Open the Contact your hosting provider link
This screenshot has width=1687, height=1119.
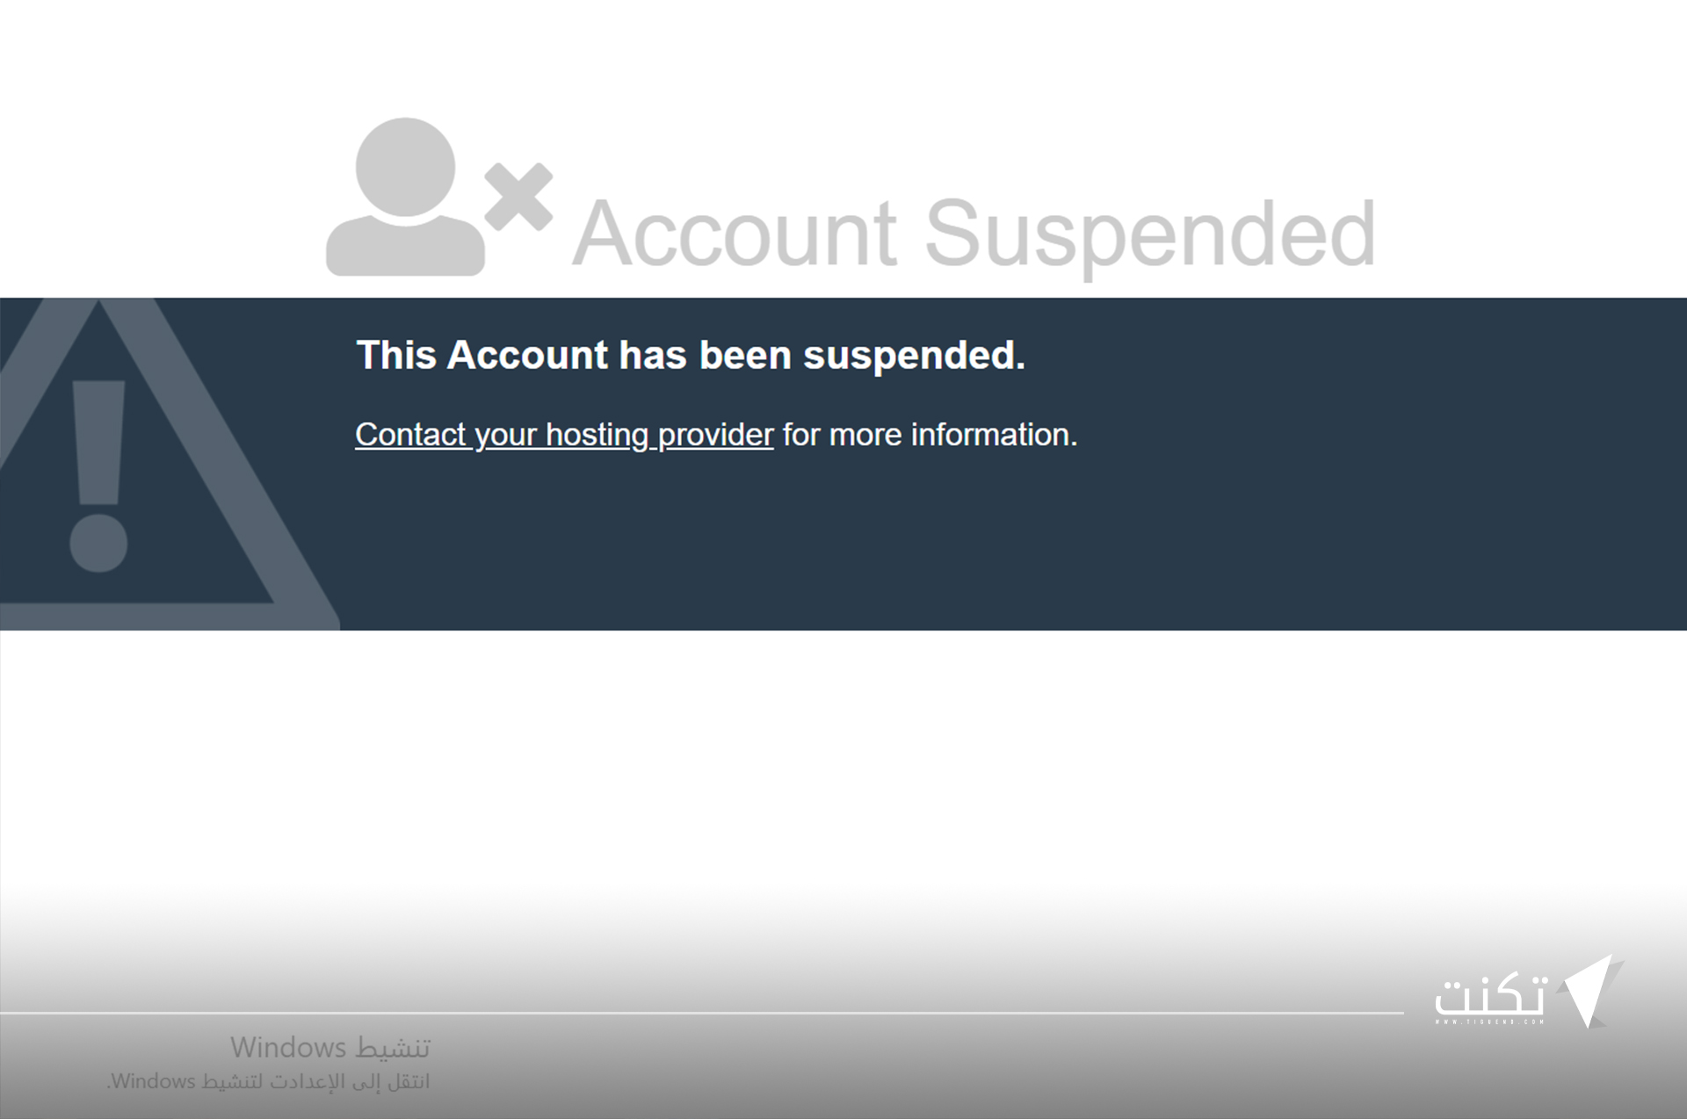(564, 436)
